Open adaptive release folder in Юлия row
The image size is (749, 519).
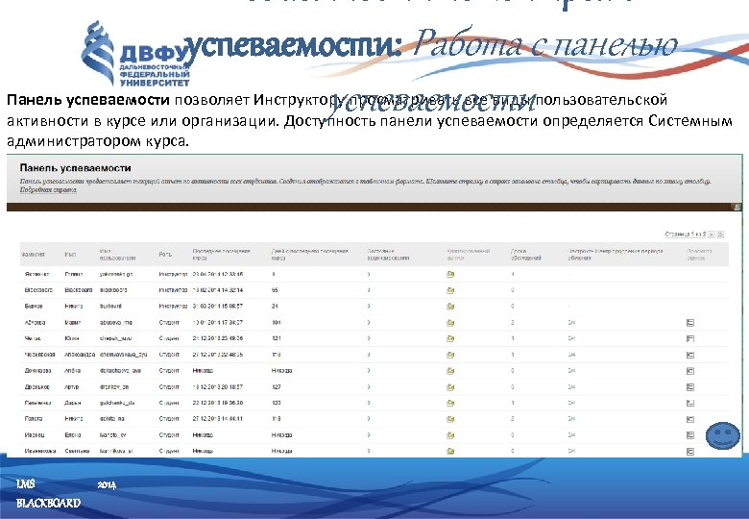point(450,338)
